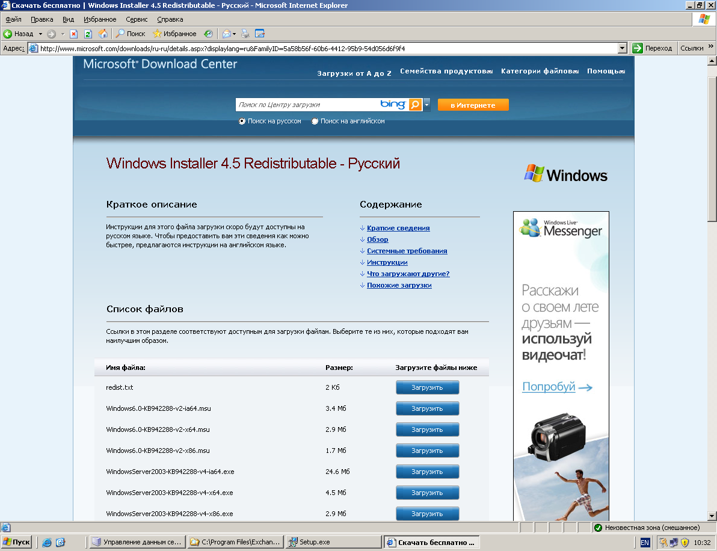
Task: Jump to Краткие сведения section link
Action: pyautogui.click(x=398, y=228)
